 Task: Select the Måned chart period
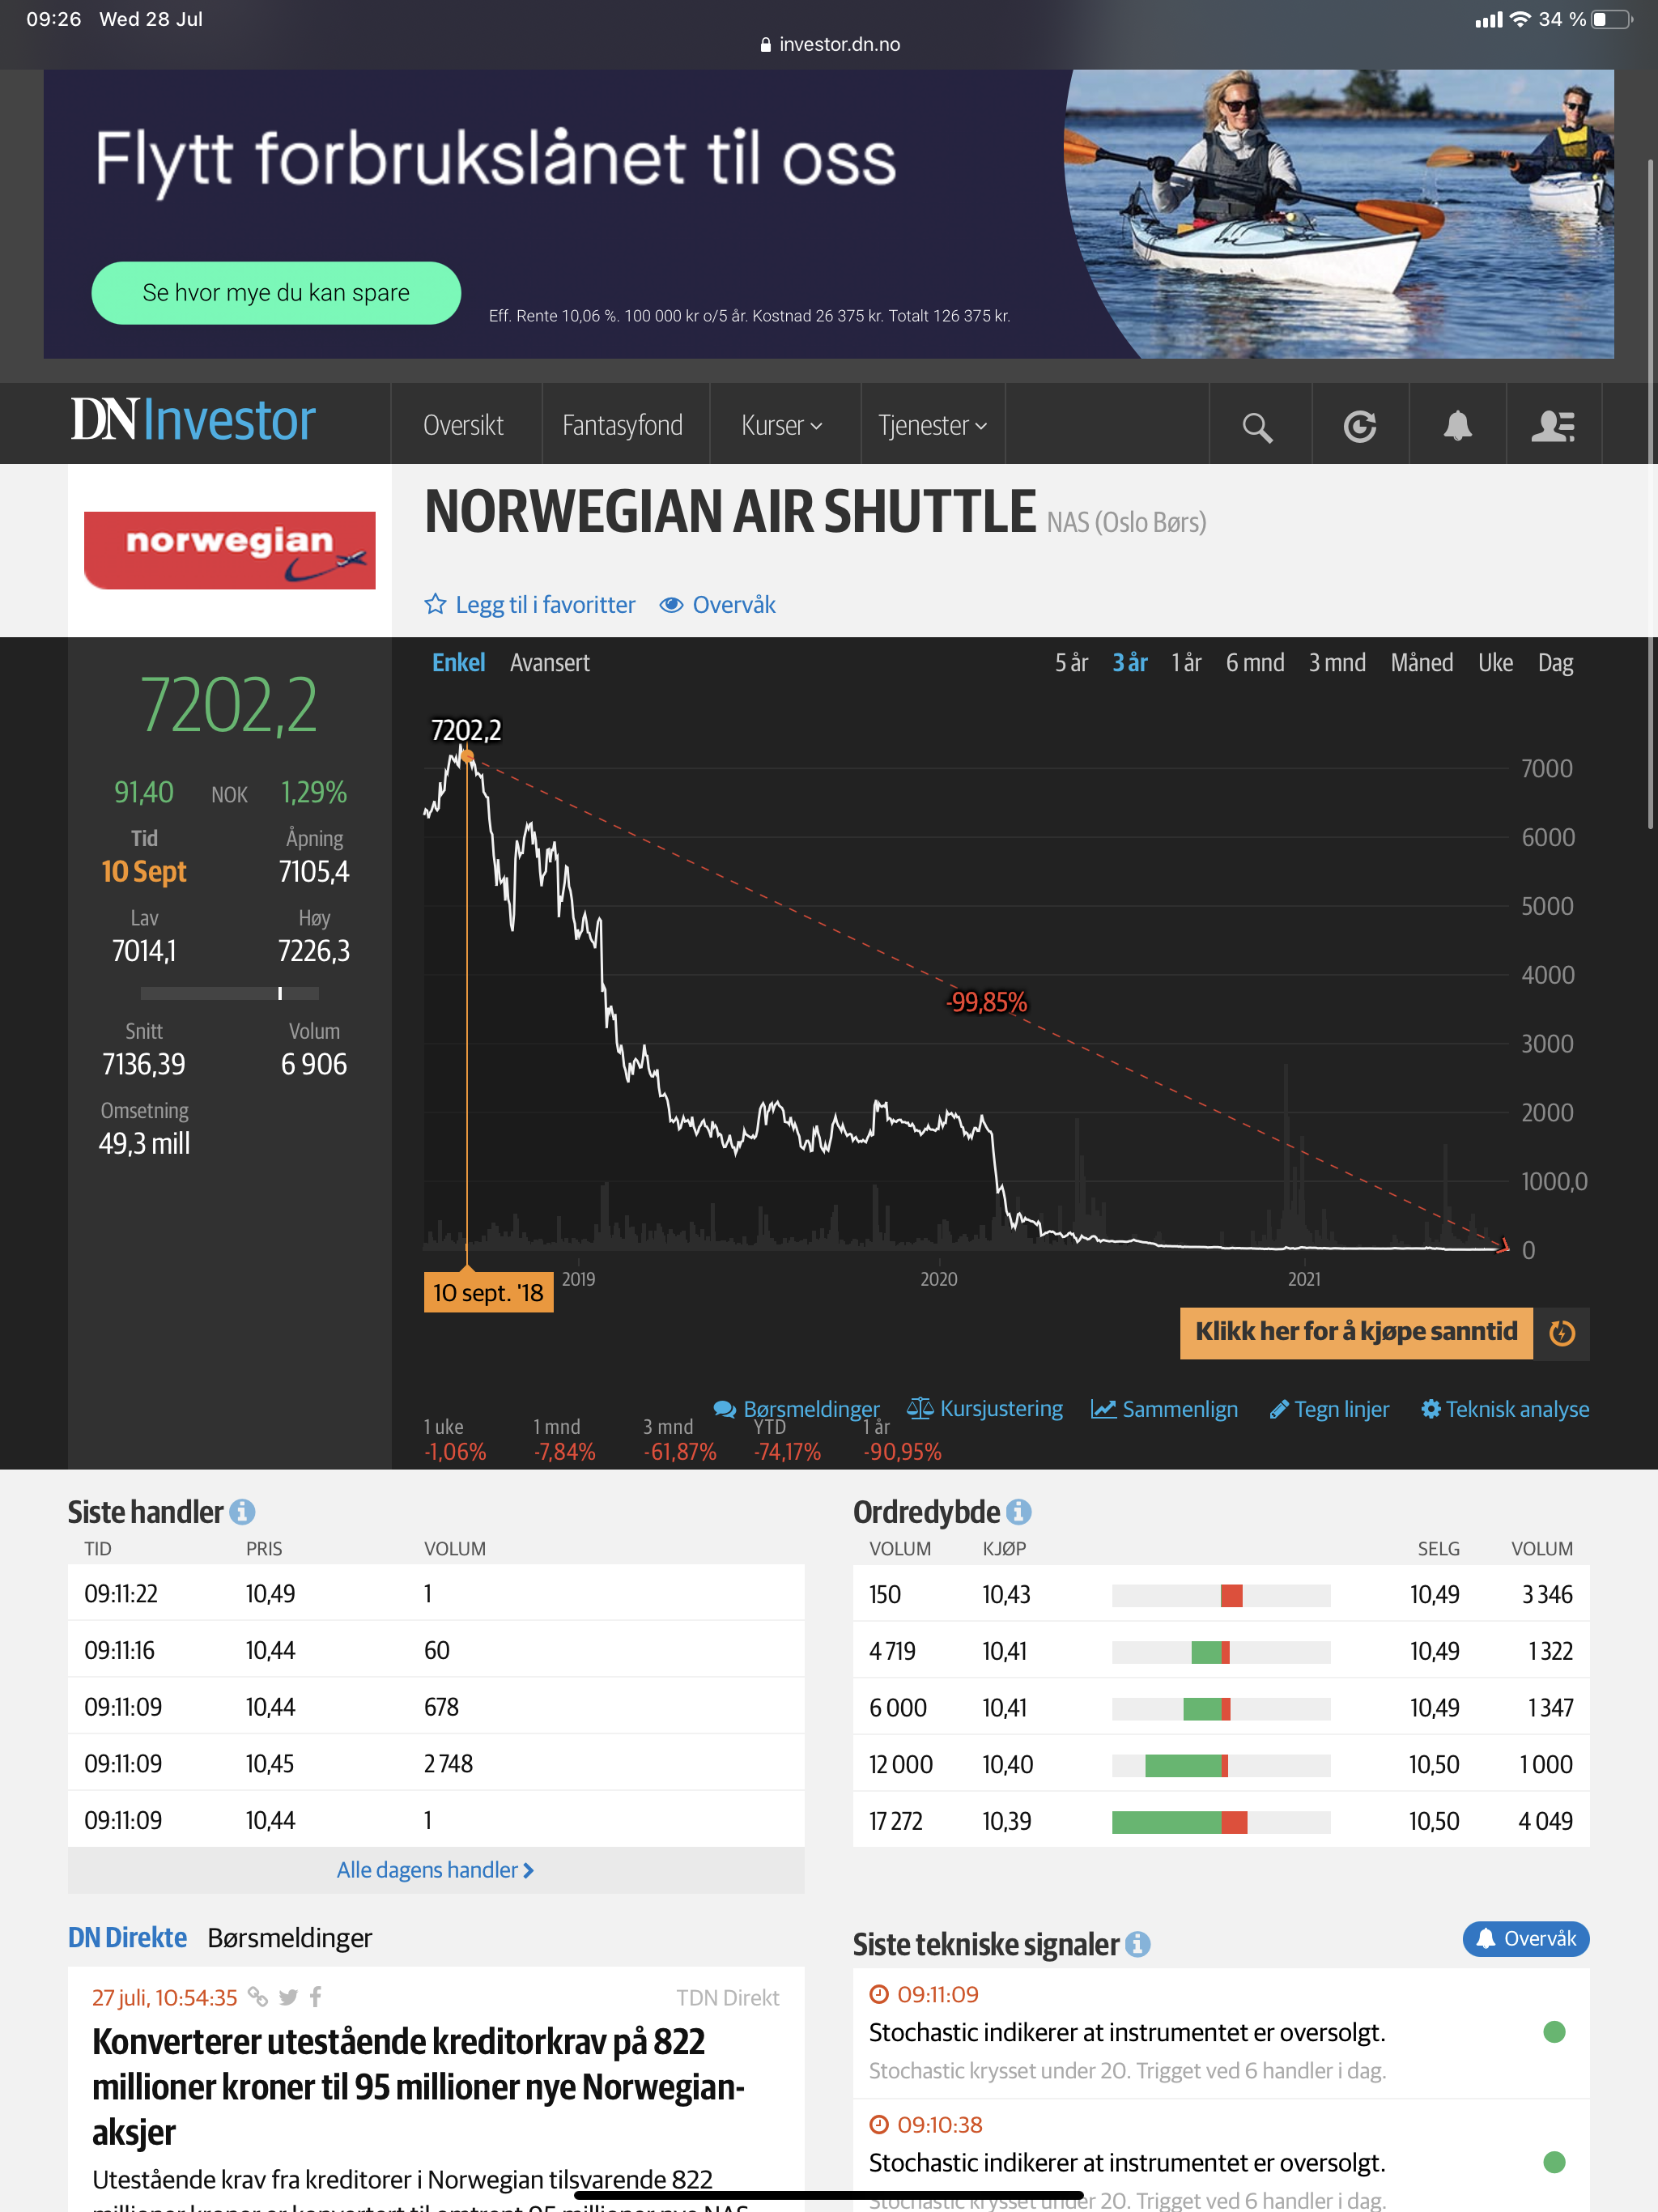[1422, 663]
